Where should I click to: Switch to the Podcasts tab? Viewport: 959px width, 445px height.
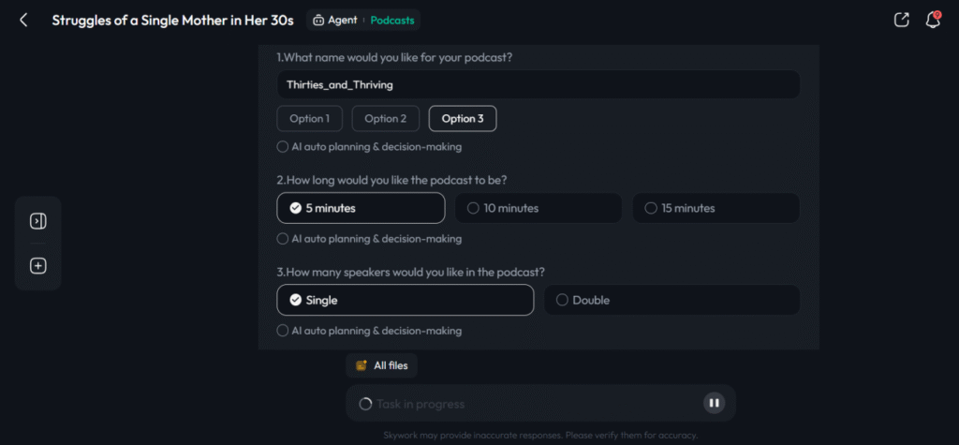pyautogui.click(x=392, y=20)
